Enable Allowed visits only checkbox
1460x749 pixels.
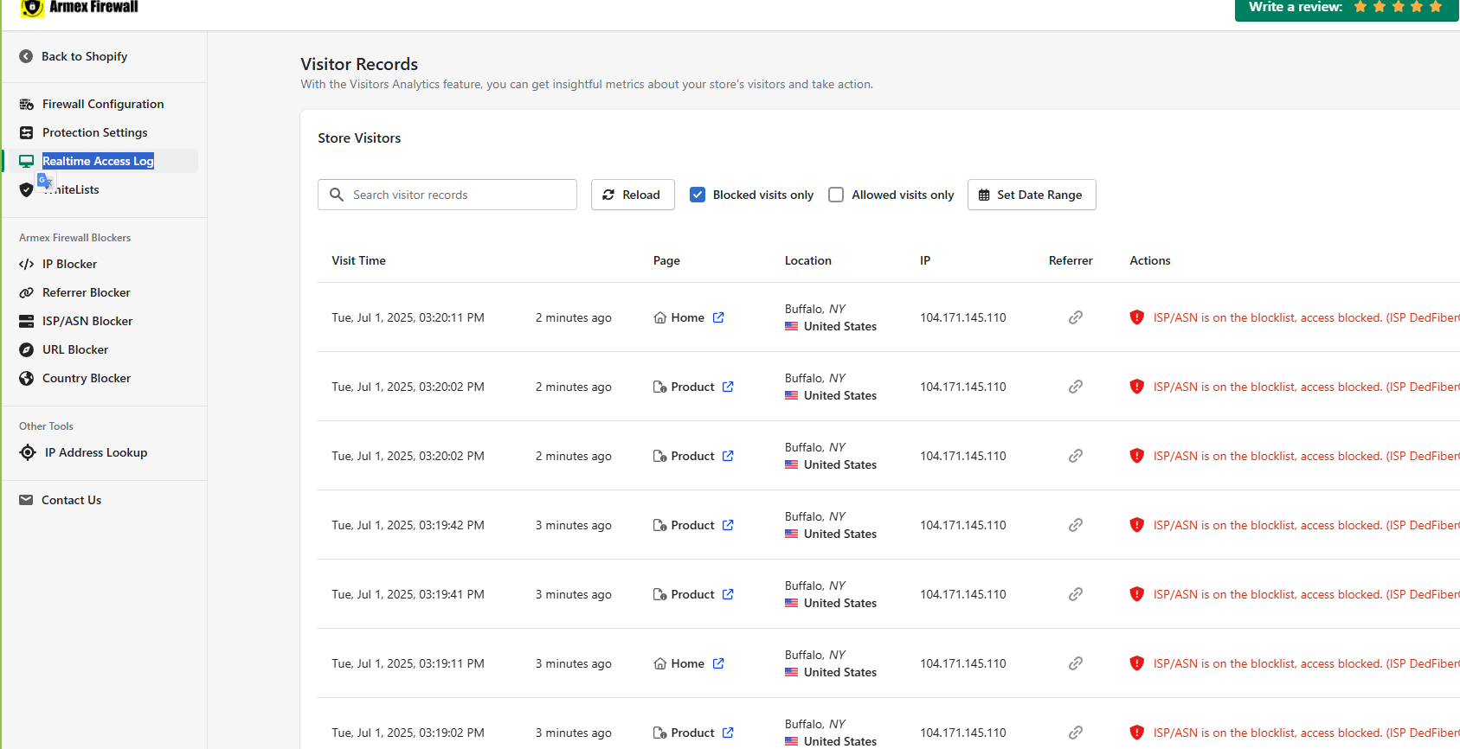coord(836,195)
